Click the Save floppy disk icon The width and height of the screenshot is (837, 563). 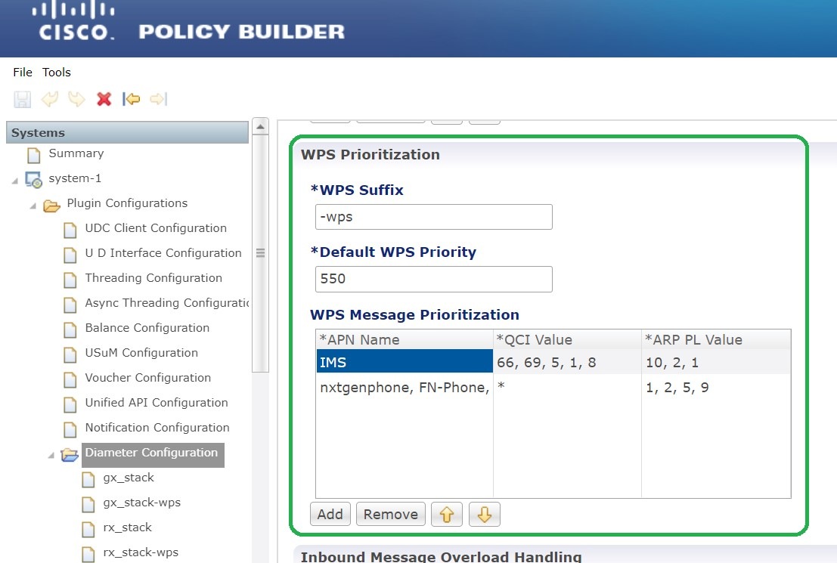pos(23,99)
